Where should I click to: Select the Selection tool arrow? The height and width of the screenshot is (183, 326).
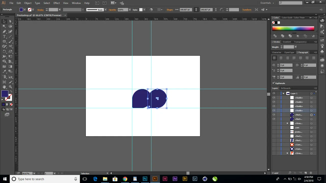[4, 21]
